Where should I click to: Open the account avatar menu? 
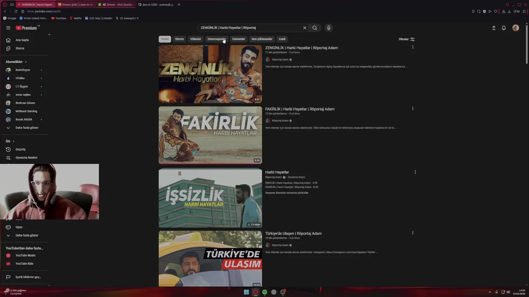pyautogui.click(x=515, y=28)
